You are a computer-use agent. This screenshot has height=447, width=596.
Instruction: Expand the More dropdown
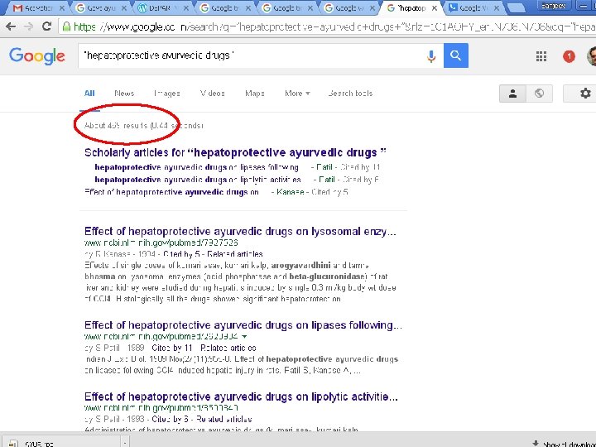tap(297, 94)
